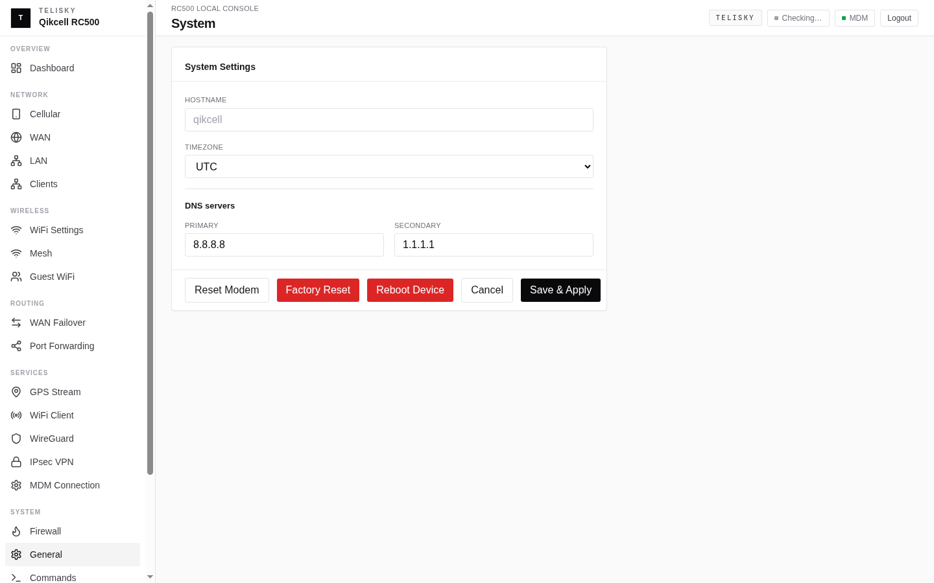The width and height of the screenshot is (934, 583).
Task: Click the Commands terminal icon
Action: [x=16, y=578]
